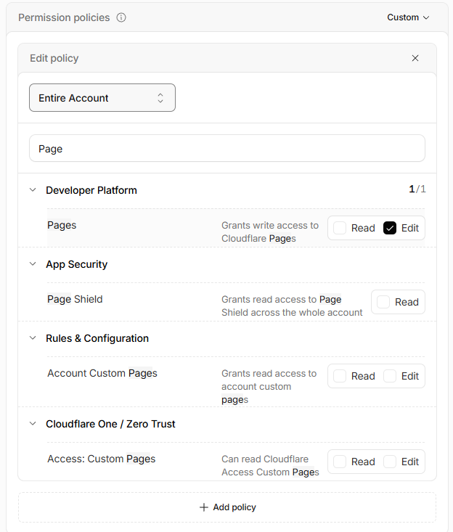Click the 'Can read Cloudflare Access Custom Pages' description
This screenshot has height=532, width=453.
tap(271, 466)
